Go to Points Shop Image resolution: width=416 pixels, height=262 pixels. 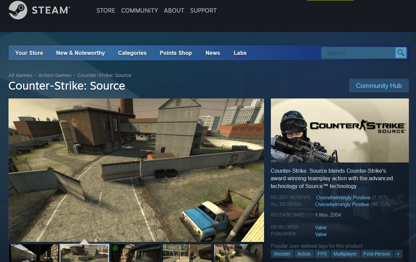[x=176, y=53]
